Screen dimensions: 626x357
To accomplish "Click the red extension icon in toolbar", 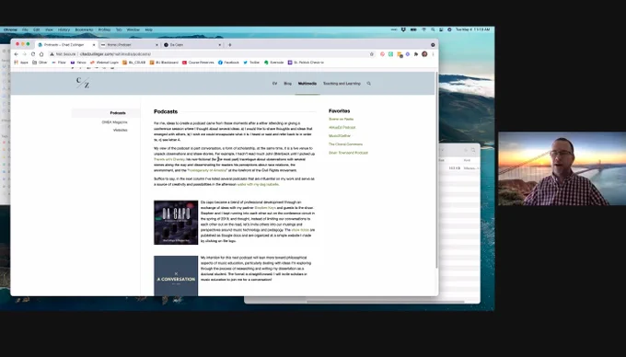I will pyautogui.click(x=382, y=54).
